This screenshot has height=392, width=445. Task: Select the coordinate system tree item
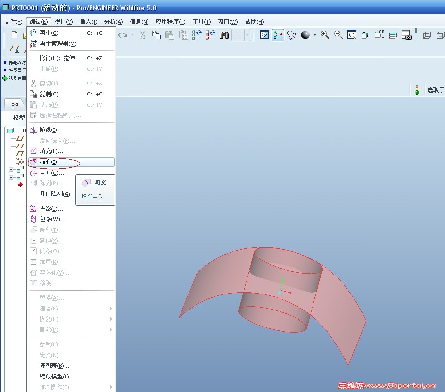pos(20,162)
